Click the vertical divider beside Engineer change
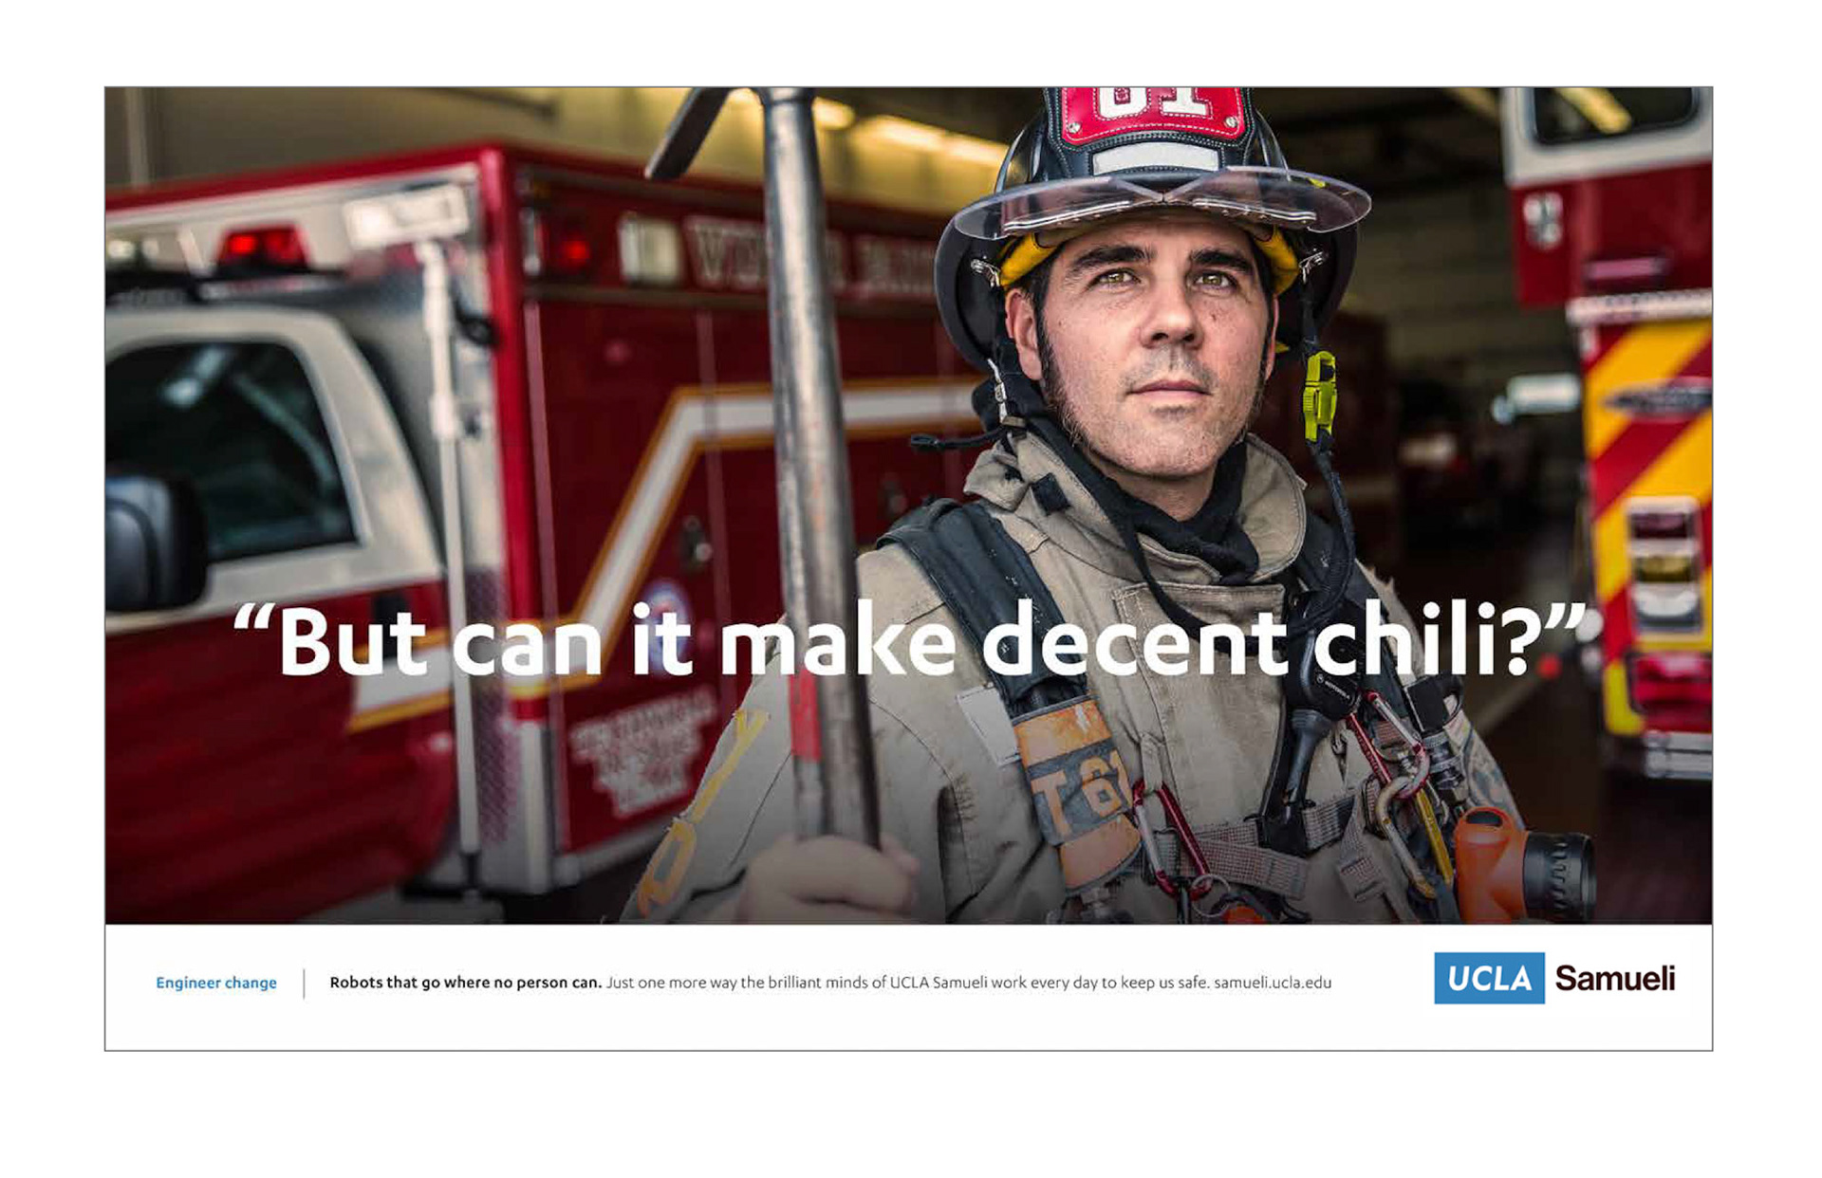Image resolution: width=1822 pixels, height=1178 pixels. (x=304, y=984)
